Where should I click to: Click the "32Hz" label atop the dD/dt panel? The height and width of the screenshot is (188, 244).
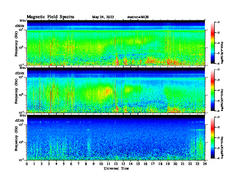tap(22, 68)
